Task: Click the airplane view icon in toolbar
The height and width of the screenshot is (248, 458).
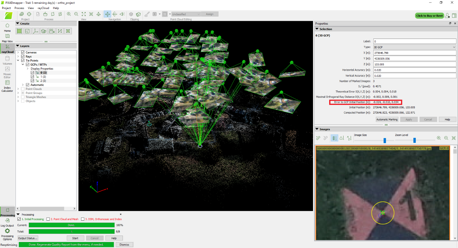Action: coord(99,14)
